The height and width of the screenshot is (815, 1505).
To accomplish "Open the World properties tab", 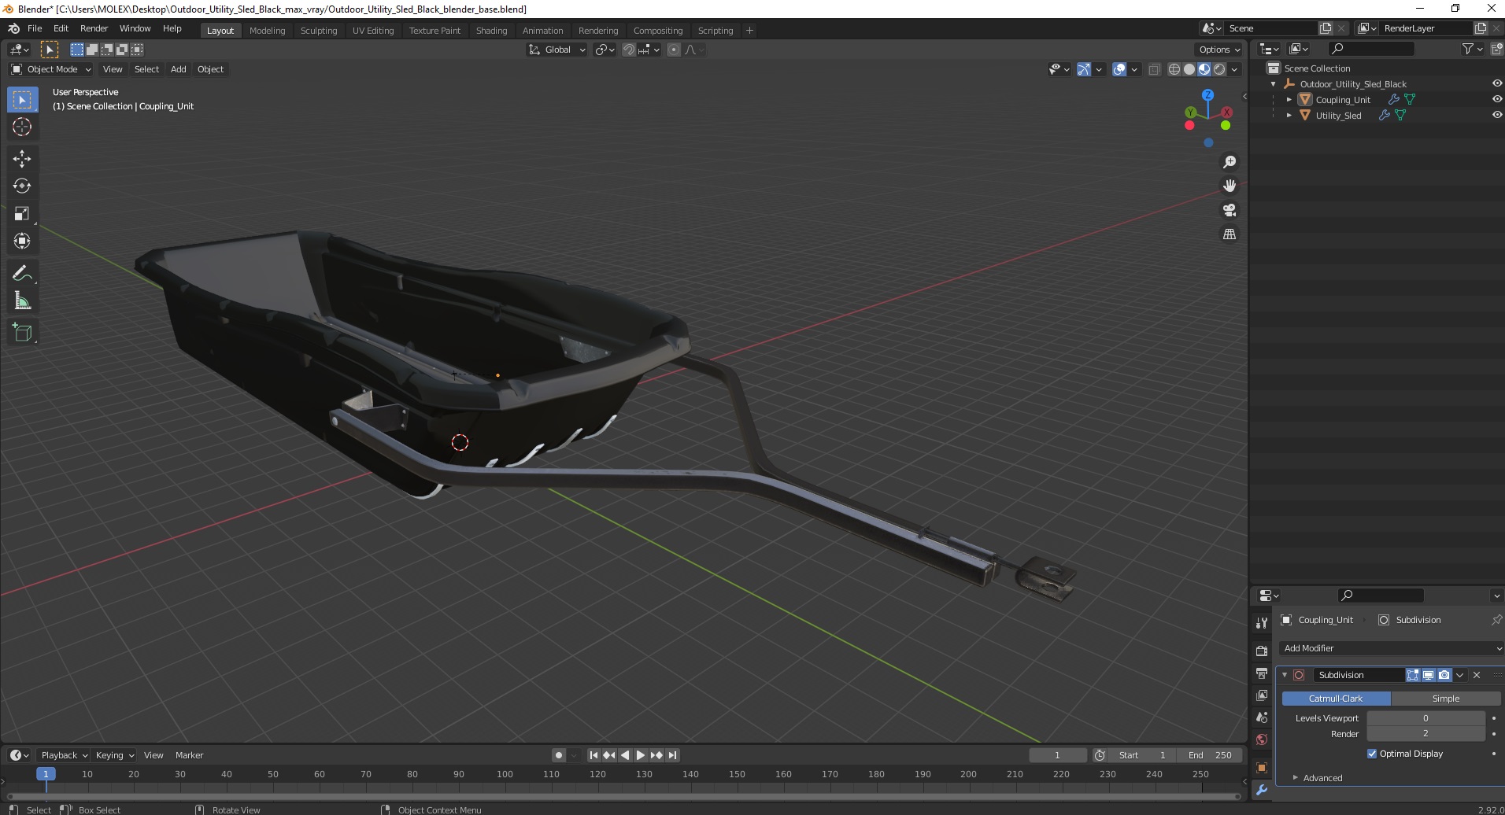I will [x=1262, y=739].
